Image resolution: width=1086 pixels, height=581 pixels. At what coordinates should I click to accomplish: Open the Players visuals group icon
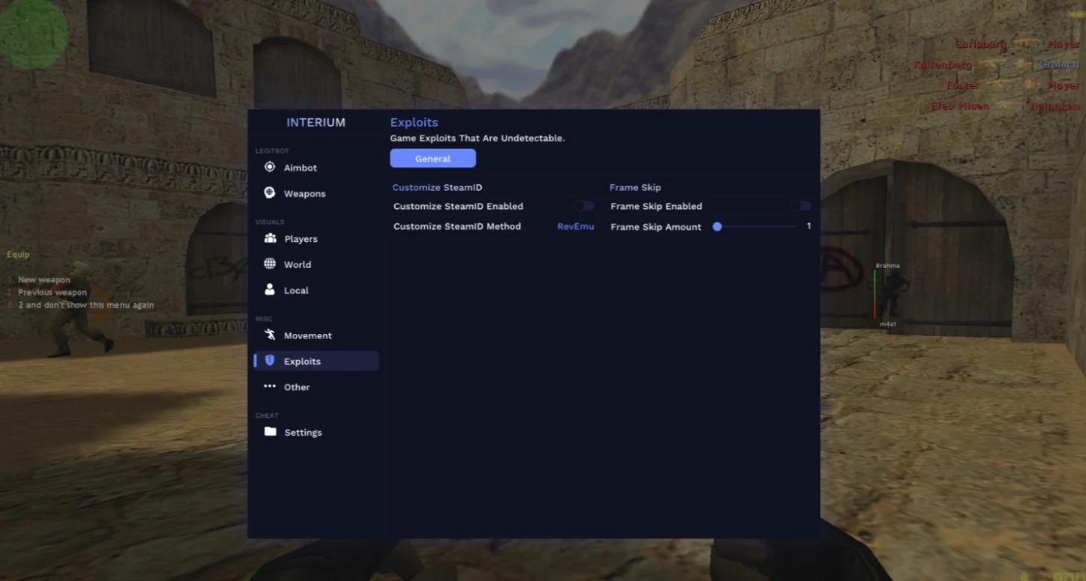click(x=270, y=239)
